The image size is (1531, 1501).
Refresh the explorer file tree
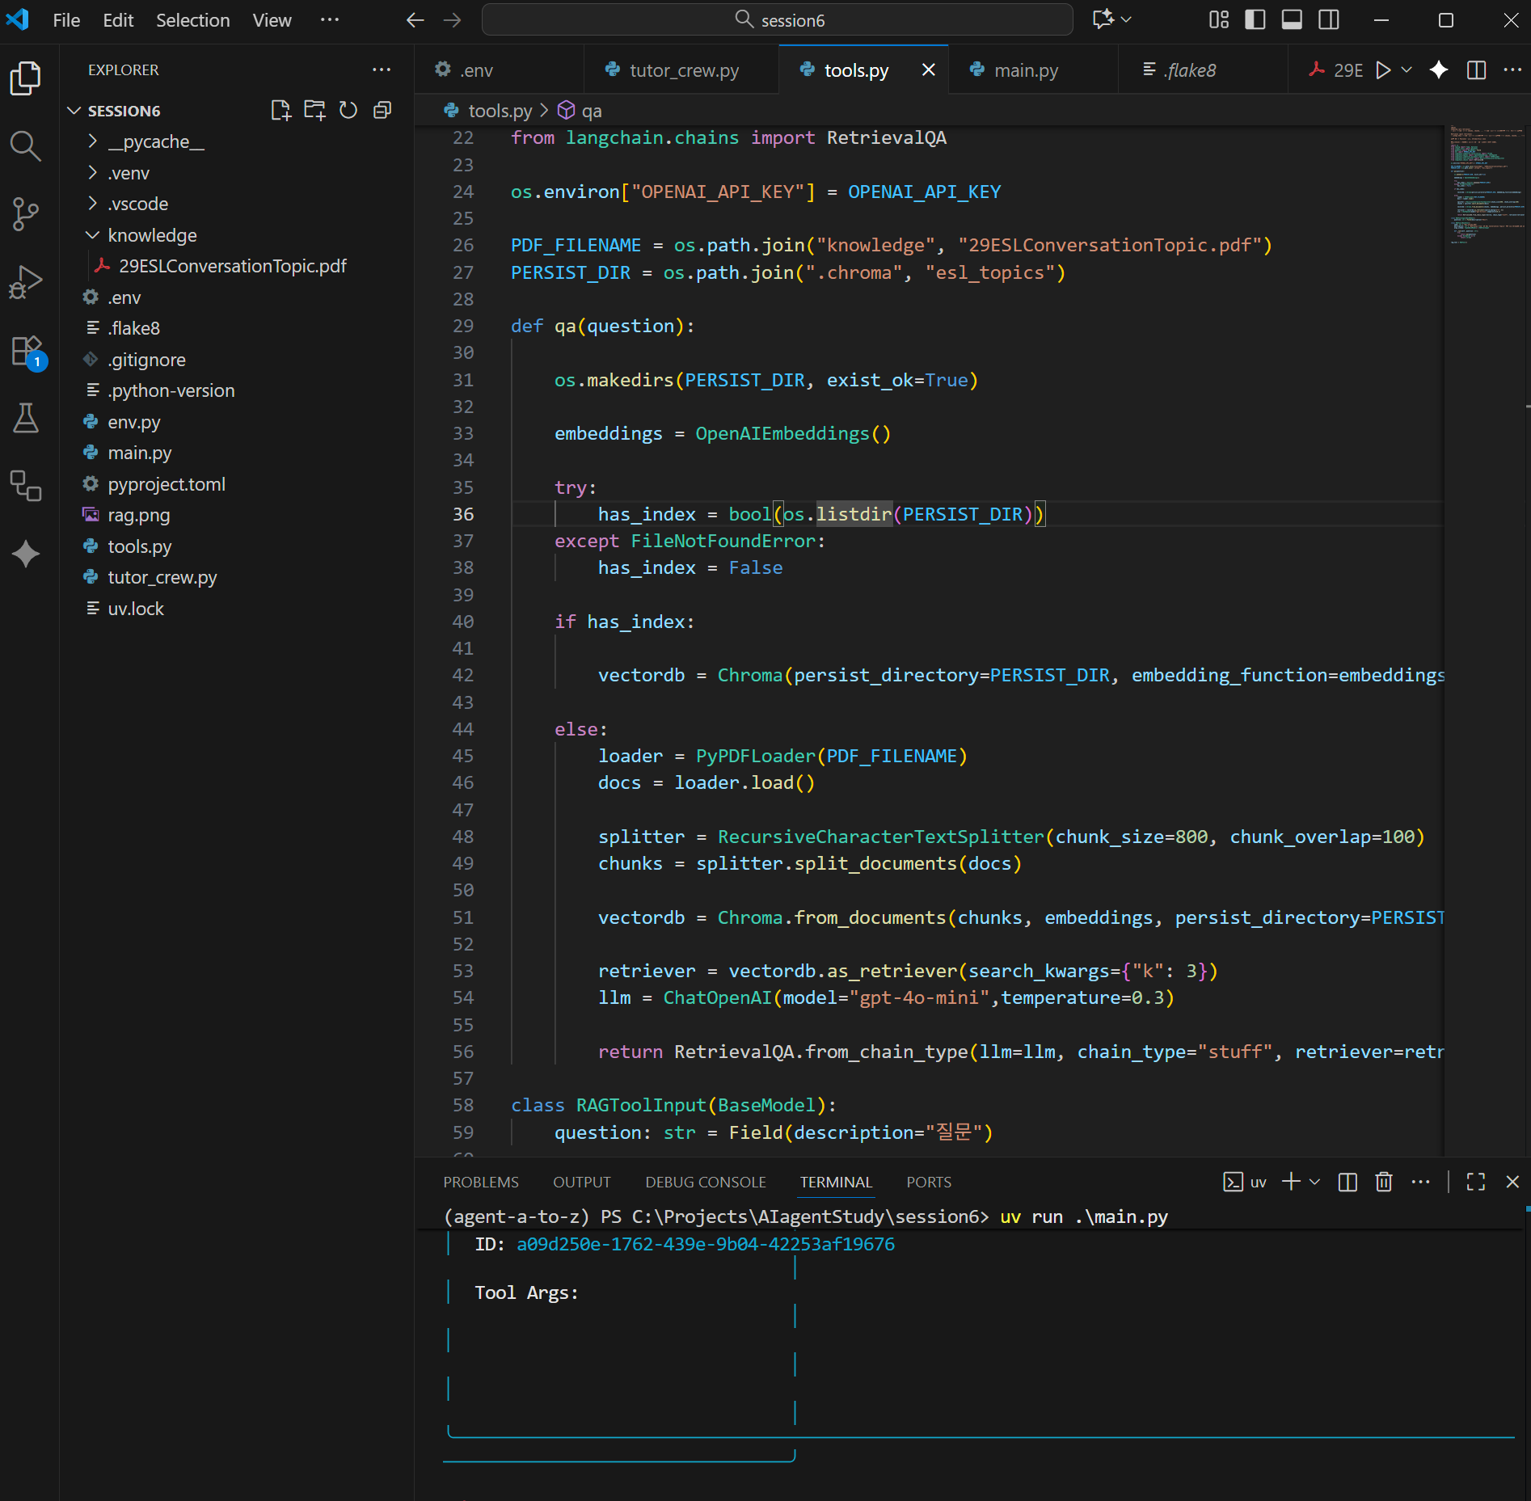tap(348, 111)
